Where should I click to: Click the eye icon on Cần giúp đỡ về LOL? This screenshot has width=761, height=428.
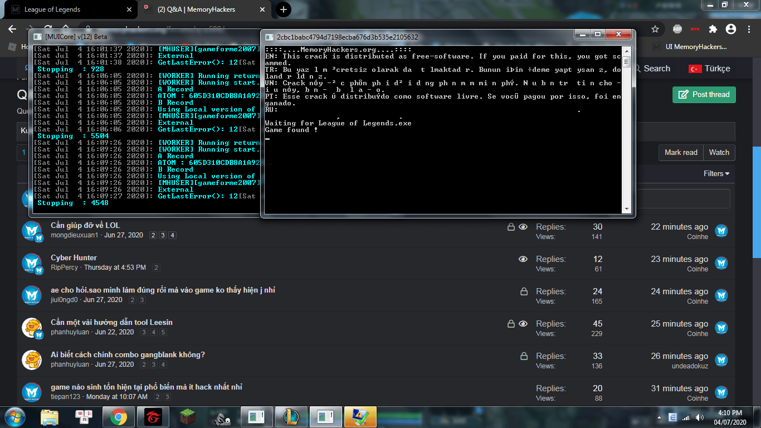click(x=523, y=227)
